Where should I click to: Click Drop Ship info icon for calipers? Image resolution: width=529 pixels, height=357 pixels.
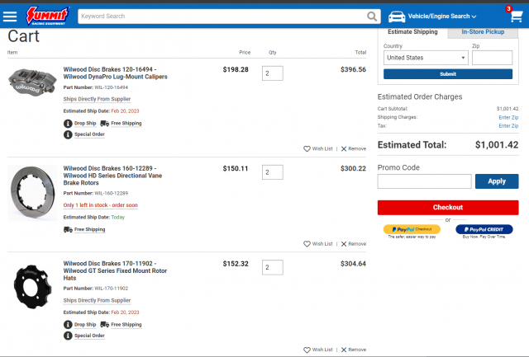pyautogui.click(x=68, y=124)
